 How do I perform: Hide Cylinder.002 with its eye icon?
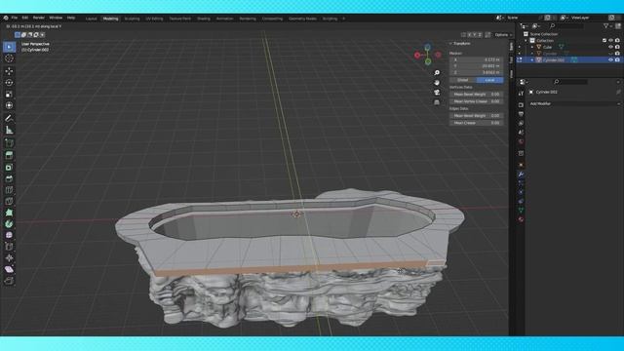611,59
